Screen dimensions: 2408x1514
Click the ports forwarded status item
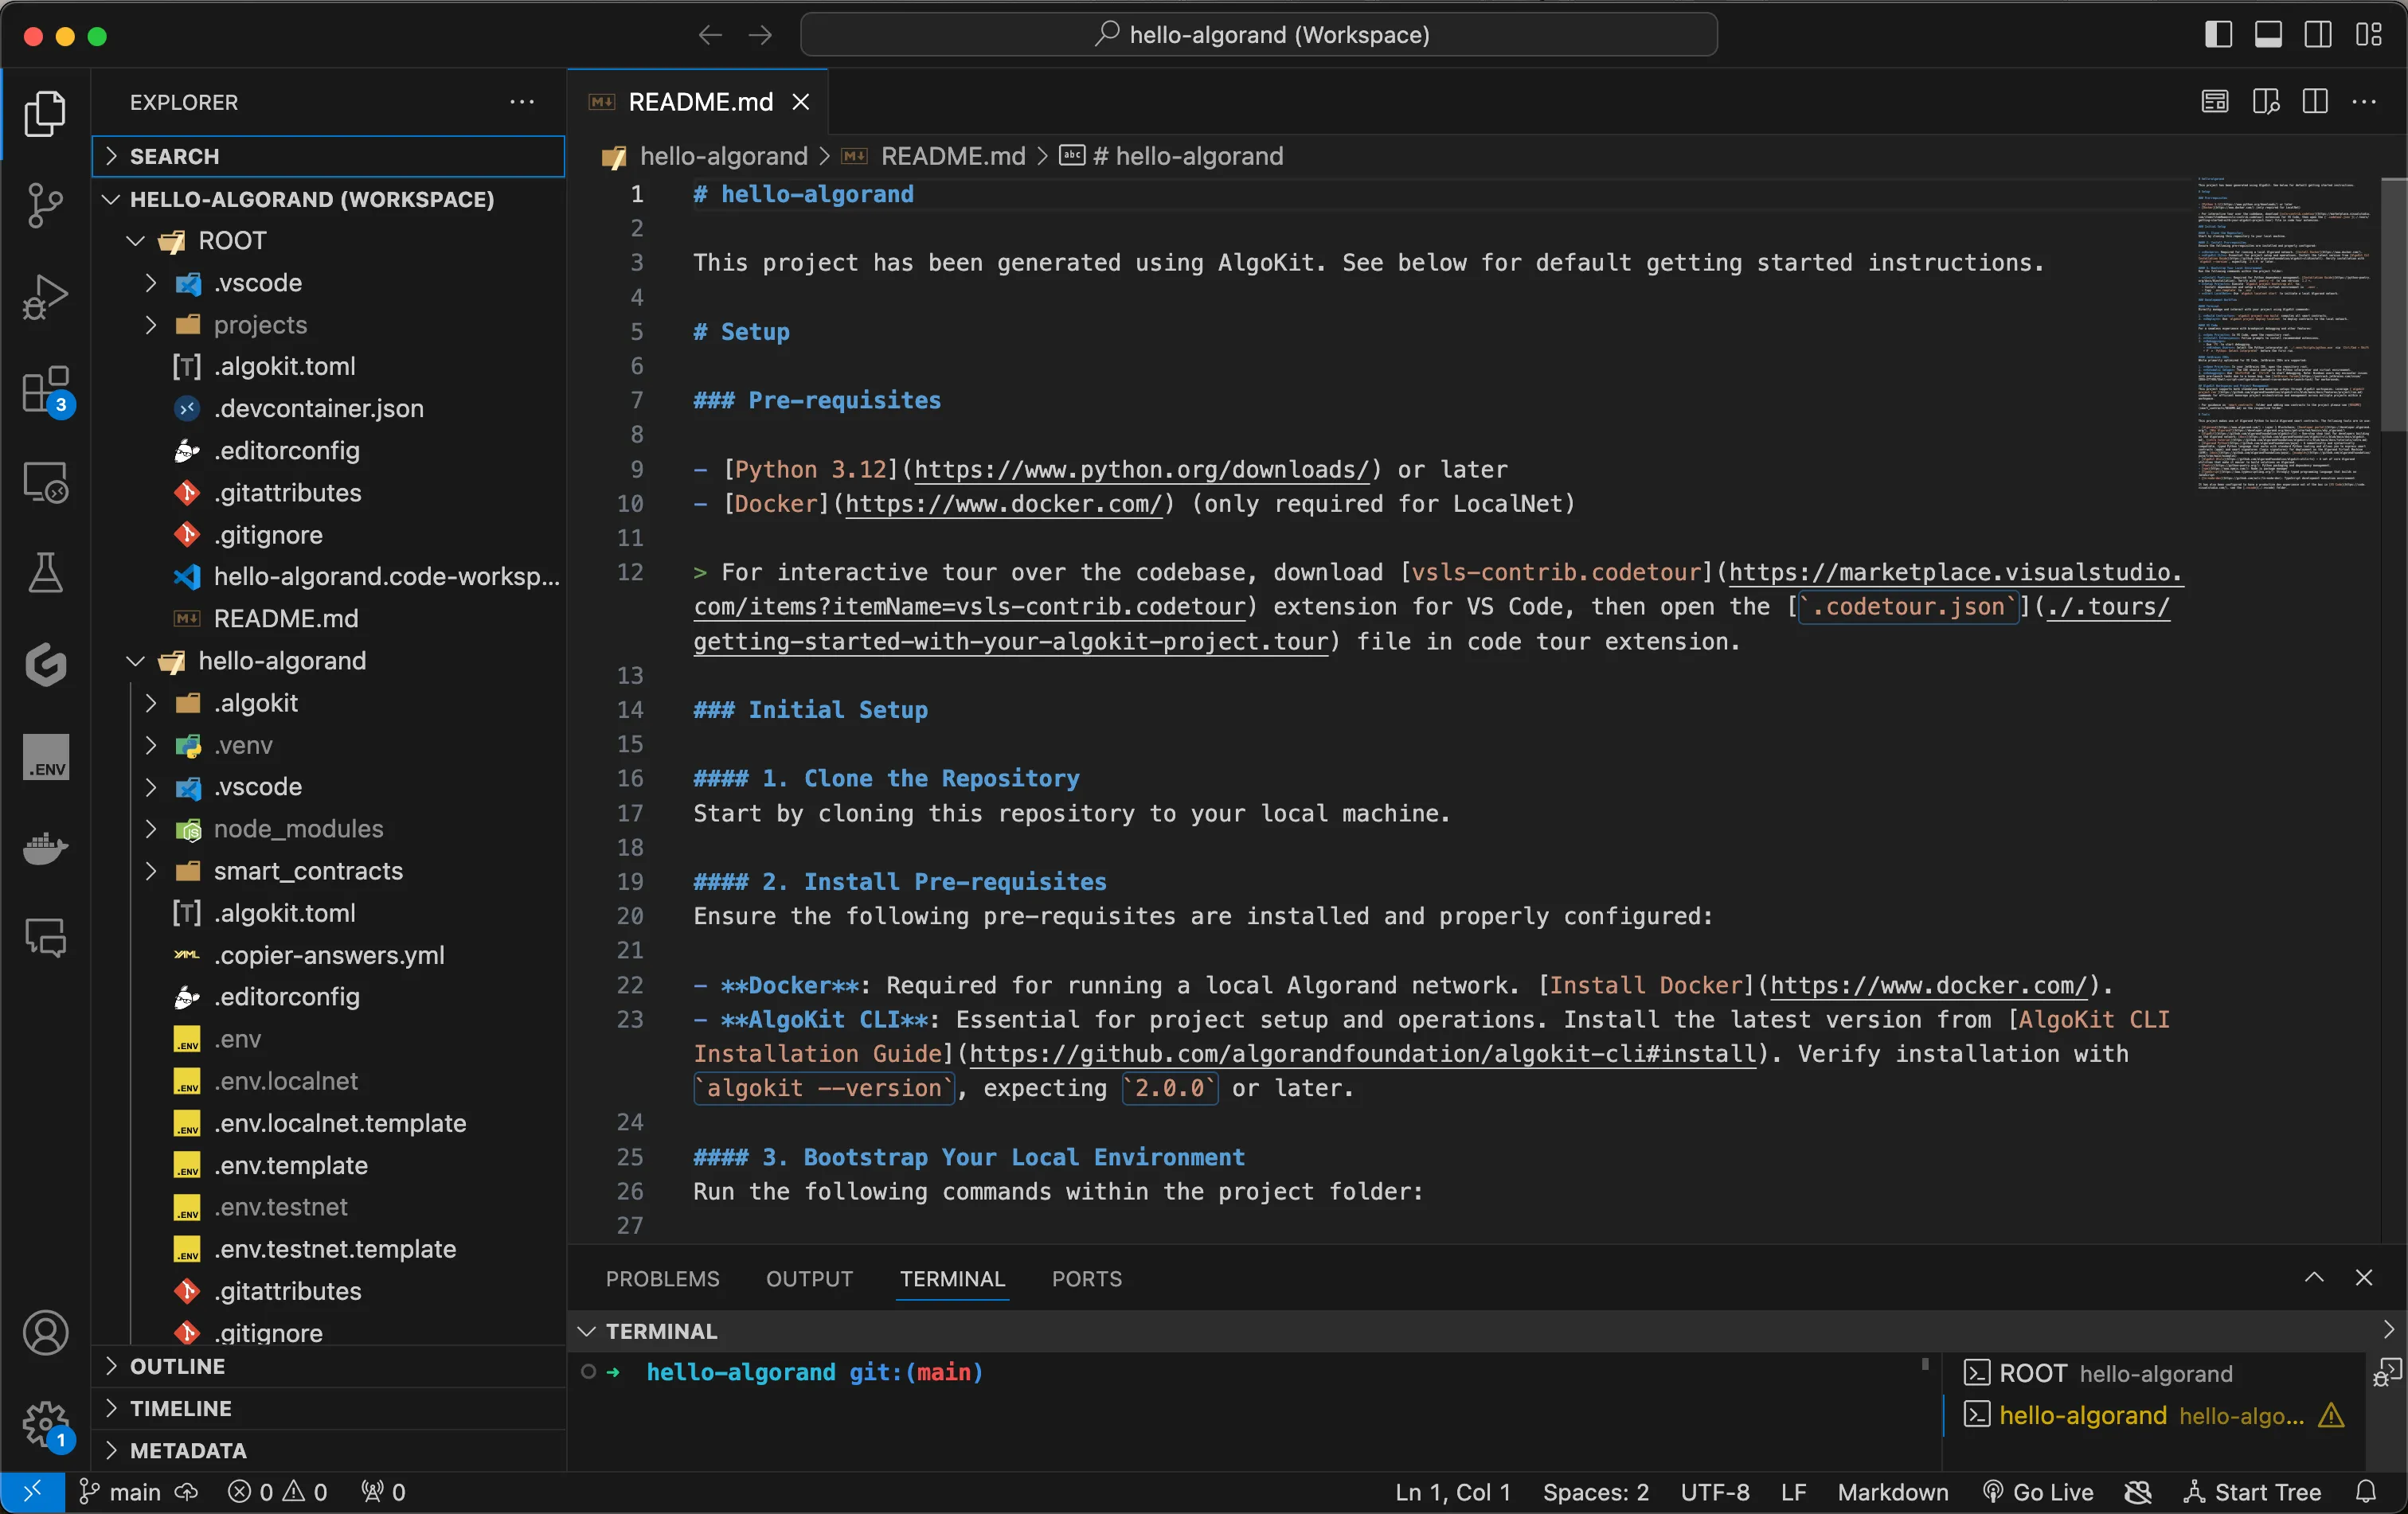[x=383, y=1491]
